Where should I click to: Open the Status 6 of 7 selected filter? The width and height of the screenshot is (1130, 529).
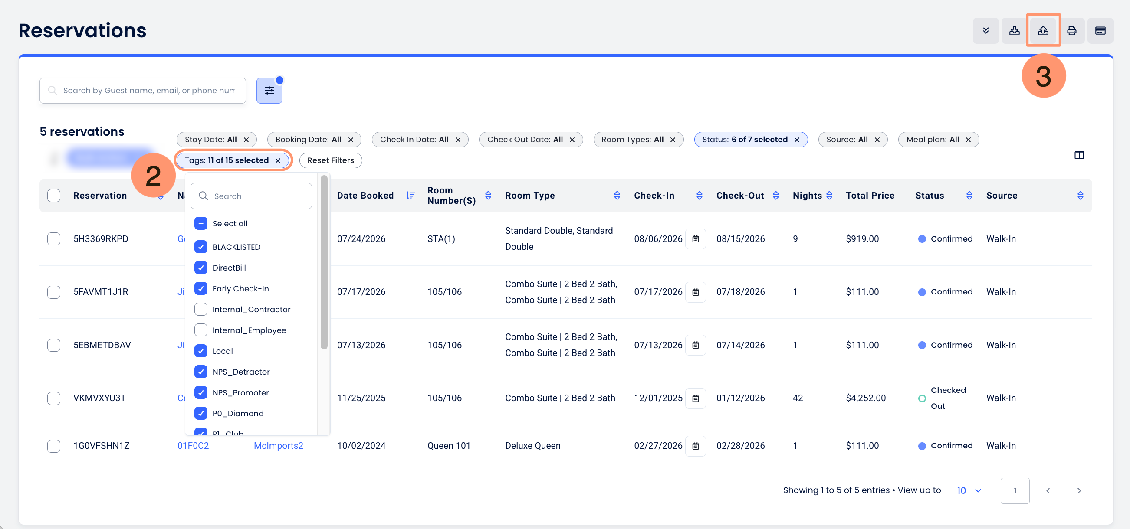pos(750,139)
